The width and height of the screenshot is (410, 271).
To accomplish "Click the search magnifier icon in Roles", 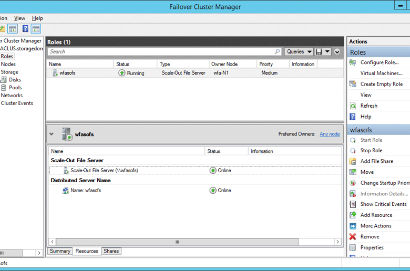I will click(277, 51).
